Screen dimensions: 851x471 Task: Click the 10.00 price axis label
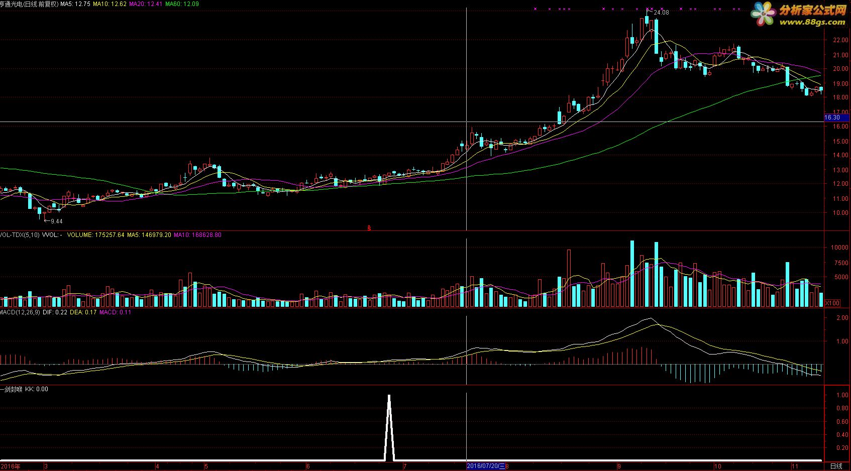[840, 213]
